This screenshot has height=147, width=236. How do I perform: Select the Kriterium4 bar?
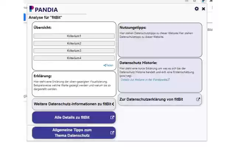[x=74, y=58]
